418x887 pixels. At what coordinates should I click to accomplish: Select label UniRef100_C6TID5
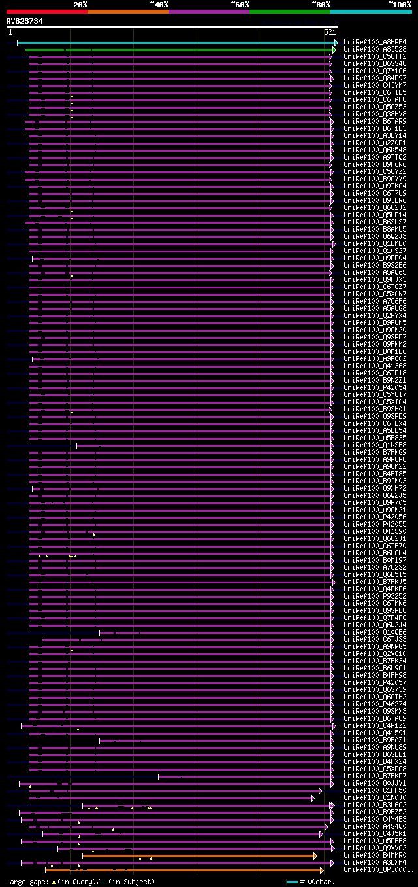tap(375, 93)
